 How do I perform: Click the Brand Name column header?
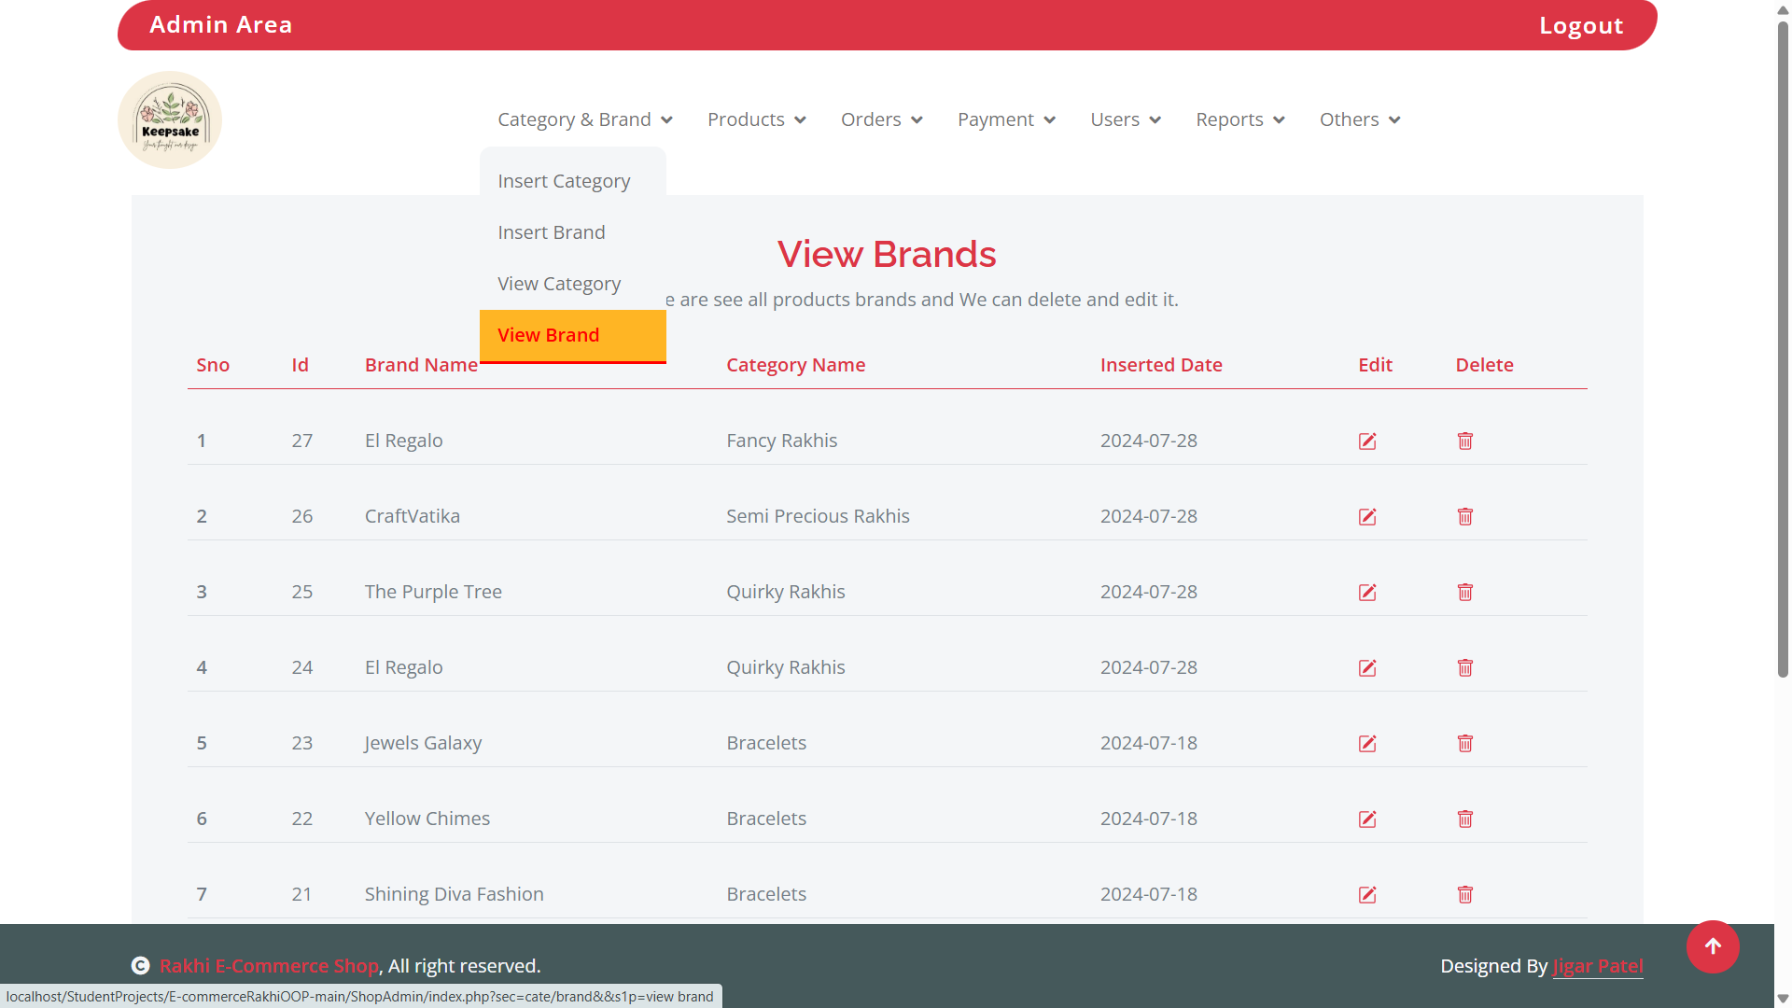pos(421,365)
